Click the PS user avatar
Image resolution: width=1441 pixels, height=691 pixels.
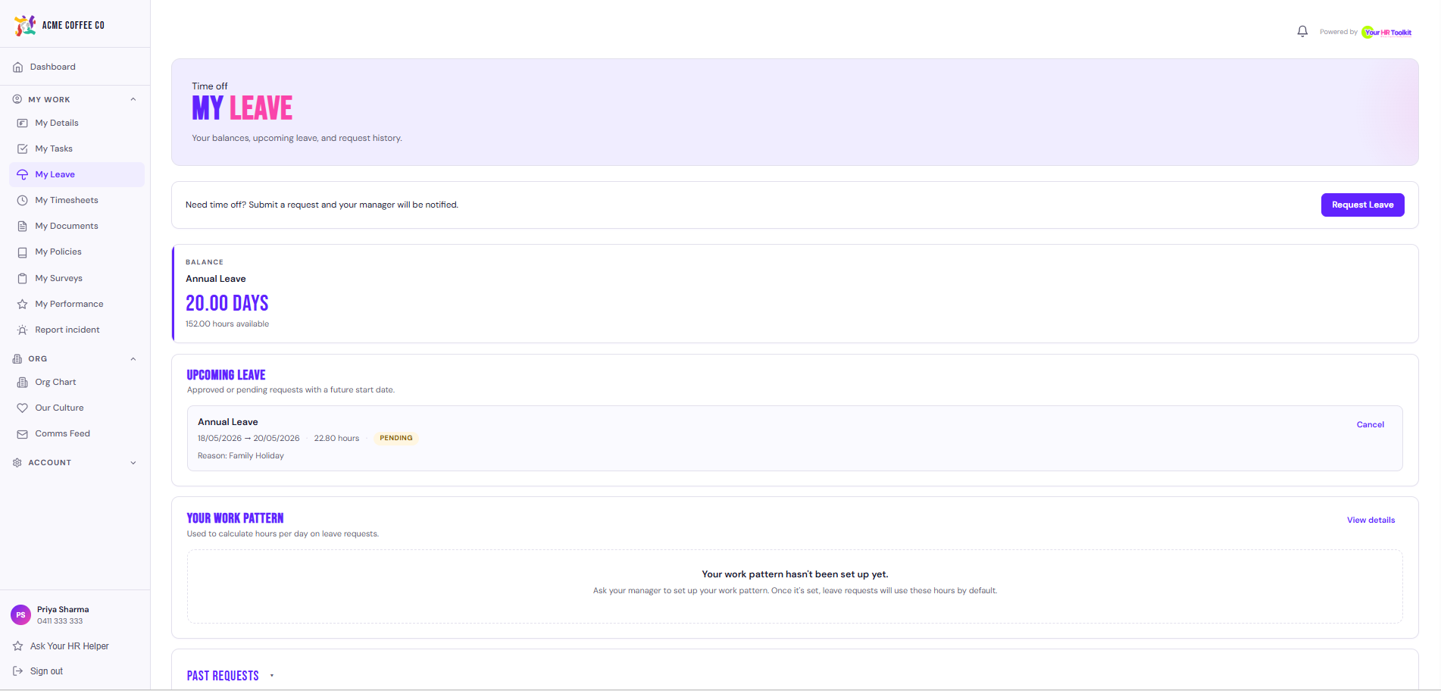point(21,615)
